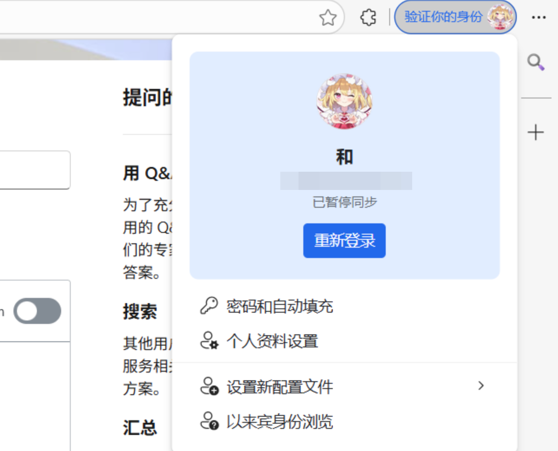Click the 已暂停同步 status text
The width and height of the screenshot is (558, 451).
tap(344, 202)
